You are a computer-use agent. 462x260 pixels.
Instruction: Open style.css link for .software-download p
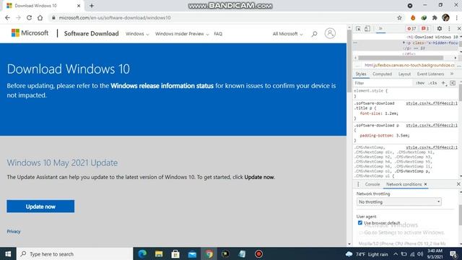pyautogui.click(x=432, y=126)
